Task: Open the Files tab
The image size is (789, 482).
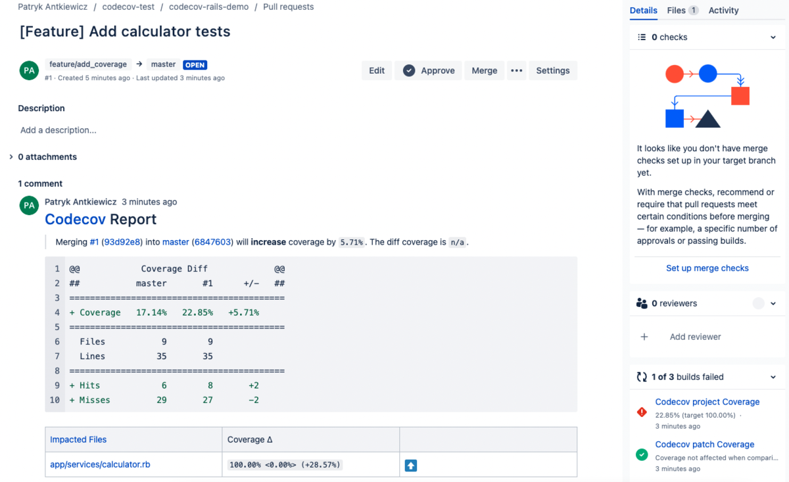Action: pos(682,11)
